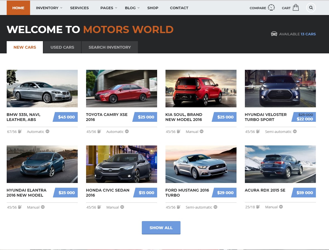This screenshot has height=250, width=329.
Task: Open Toyota Camry XSE 2016 title
Action: click(x=107, y=117)
